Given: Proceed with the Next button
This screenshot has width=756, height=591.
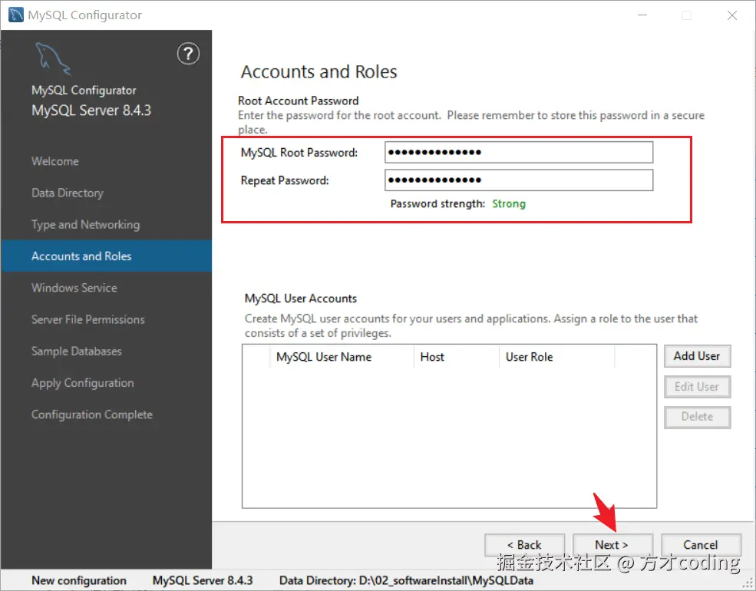Looking at the screenshot, I should tap(612, 545).
